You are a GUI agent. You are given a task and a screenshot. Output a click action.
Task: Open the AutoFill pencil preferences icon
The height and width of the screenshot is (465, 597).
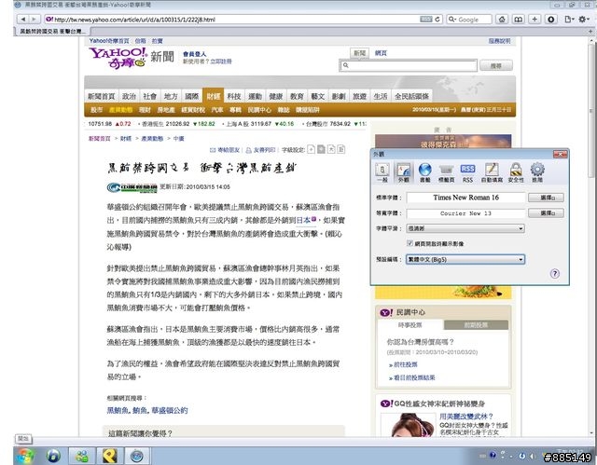pos(492,172)
